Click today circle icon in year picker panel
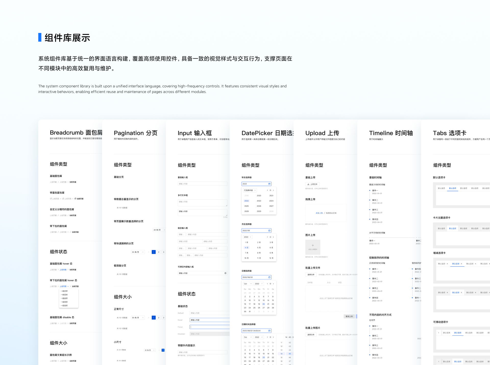490x365 pixels. 270,190
